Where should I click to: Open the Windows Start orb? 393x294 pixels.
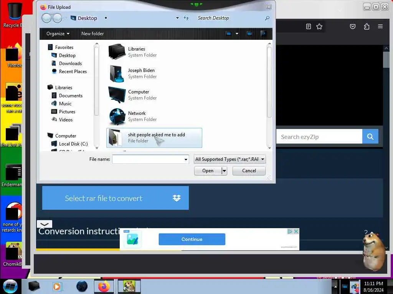[10, 286]
